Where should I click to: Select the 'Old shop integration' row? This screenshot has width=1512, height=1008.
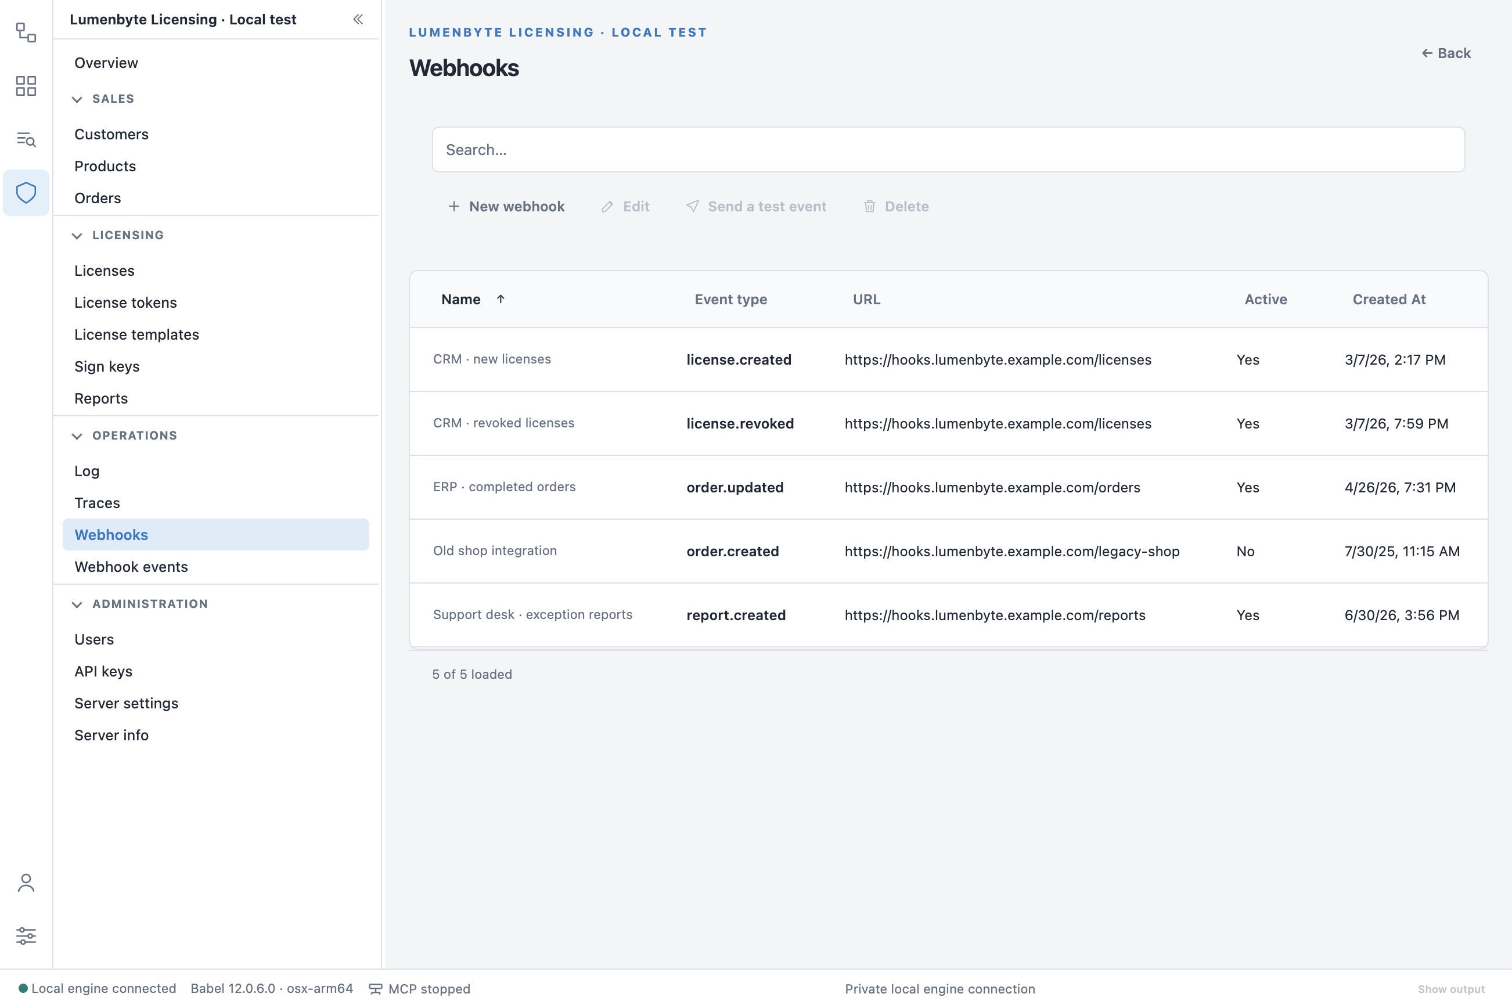point(948,551)
